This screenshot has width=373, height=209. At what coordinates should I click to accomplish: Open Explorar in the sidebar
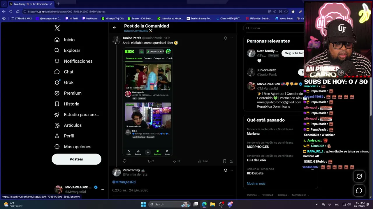(x=67, y=51)
